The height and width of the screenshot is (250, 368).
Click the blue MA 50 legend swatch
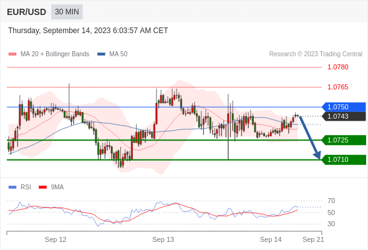(101, 54)
